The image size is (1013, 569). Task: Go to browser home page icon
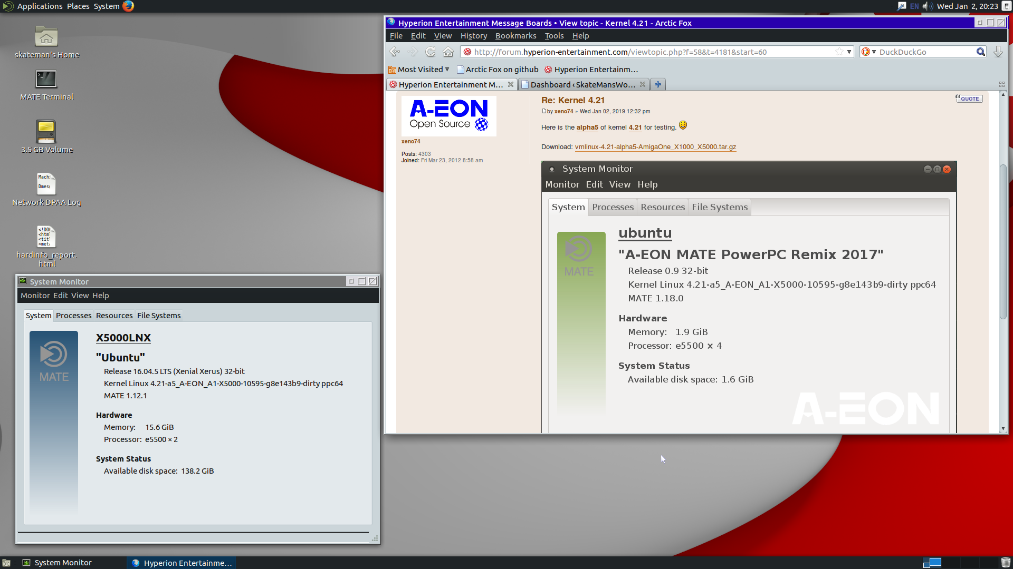(448, 52)
